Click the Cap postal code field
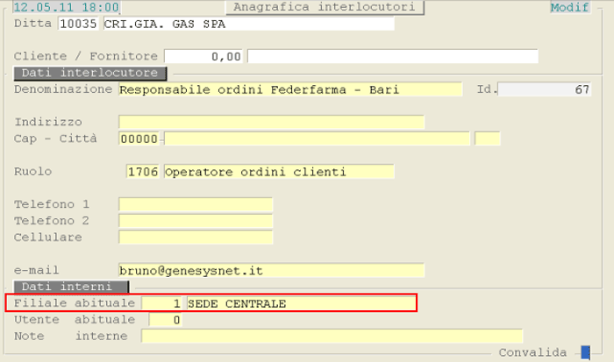The image size is (614, 362). click(139, 138)
